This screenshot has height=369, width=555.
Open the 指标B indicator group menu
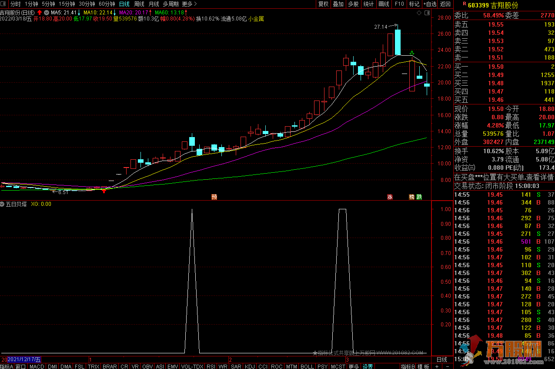click(408, 366)
